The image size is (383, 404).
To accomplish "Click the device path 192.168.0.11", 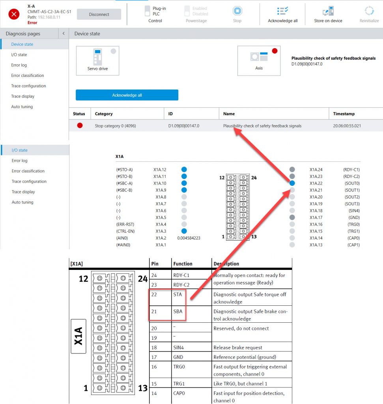I will tap(49, 17).
